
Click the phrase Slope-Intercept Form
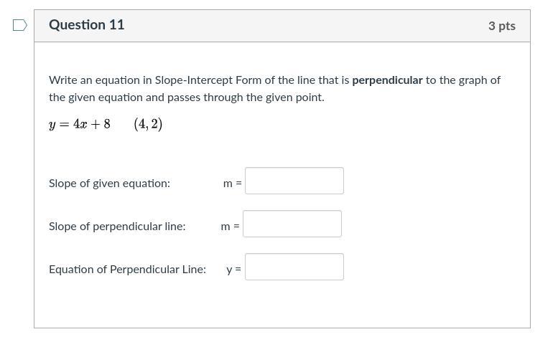(x=208, y=80)
